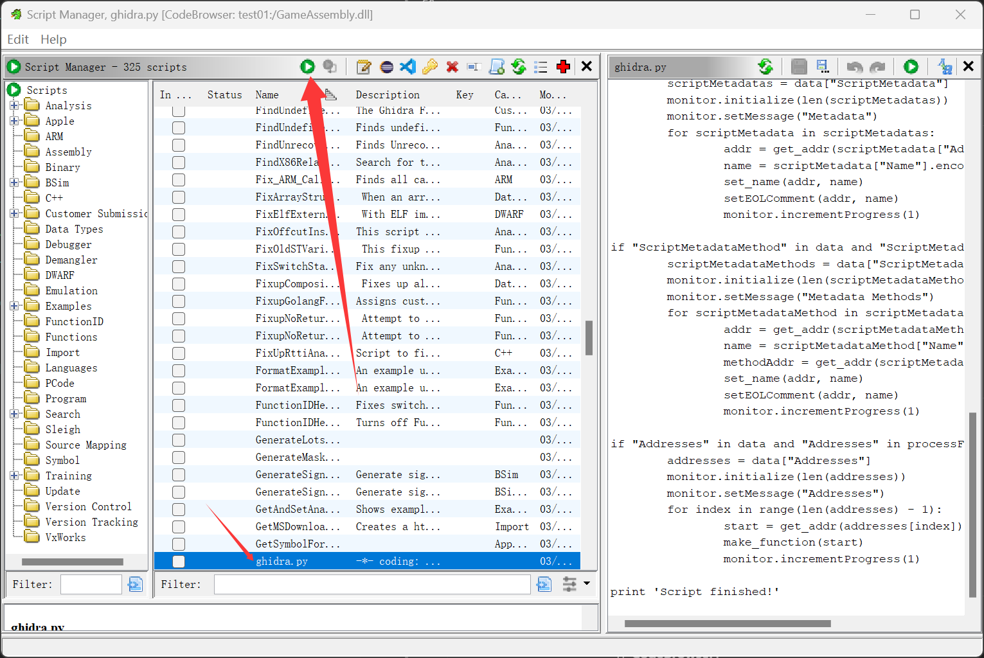Open the table filter dropdown arrow
Screen dimensions: 984x658
(587, 583)
